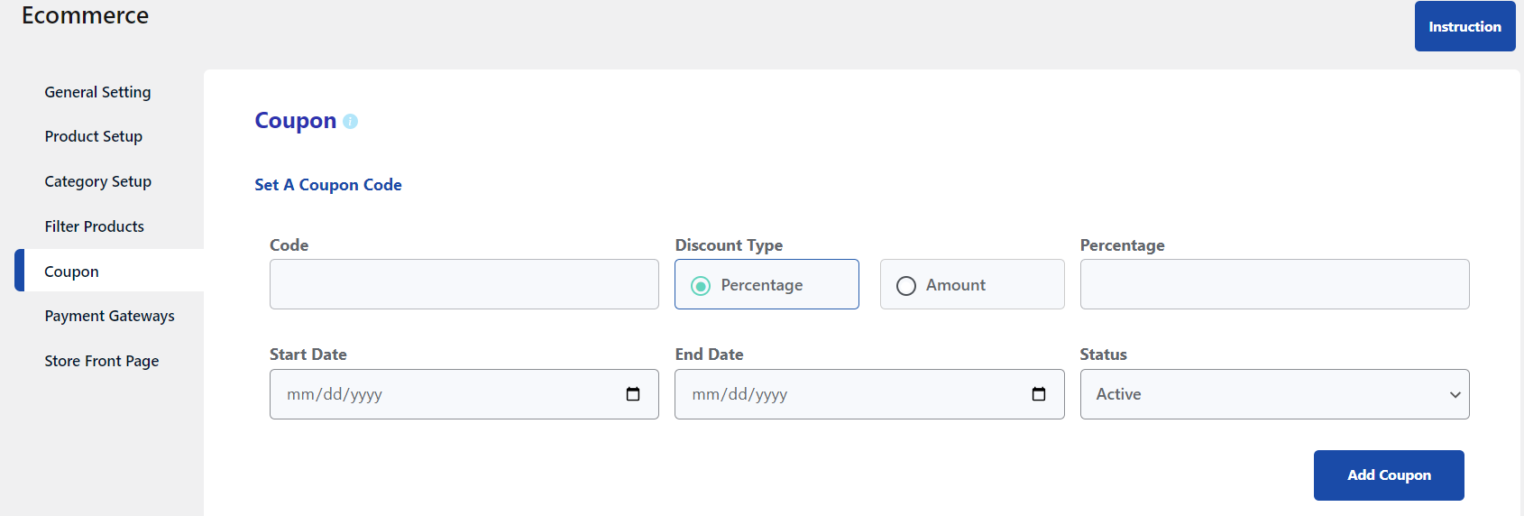Screen dimensions: 1524x516
Task: Select the Percentage discount type radio
Action: (701, 286)
